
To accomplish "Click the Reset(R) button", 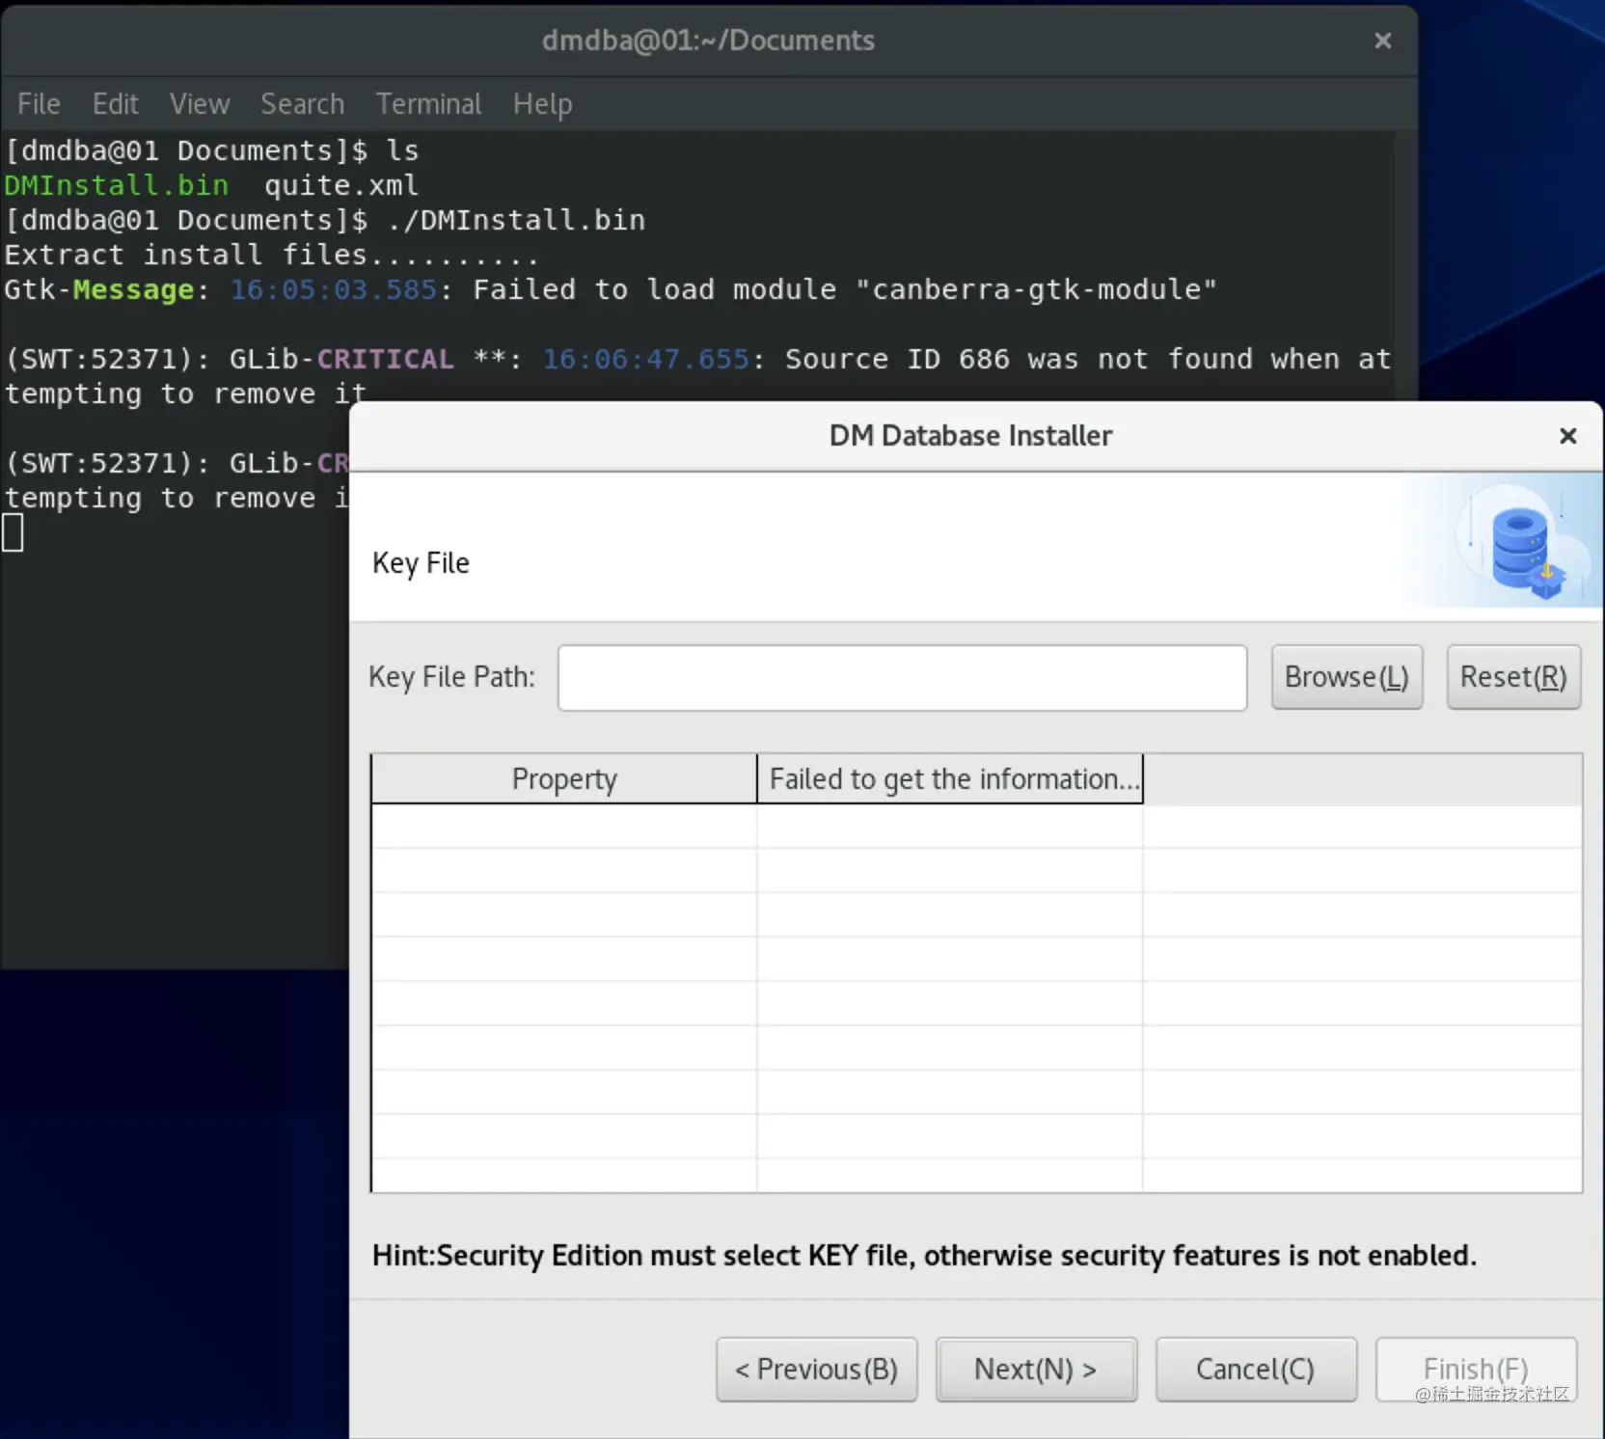I will click(x=1513, y=677).
